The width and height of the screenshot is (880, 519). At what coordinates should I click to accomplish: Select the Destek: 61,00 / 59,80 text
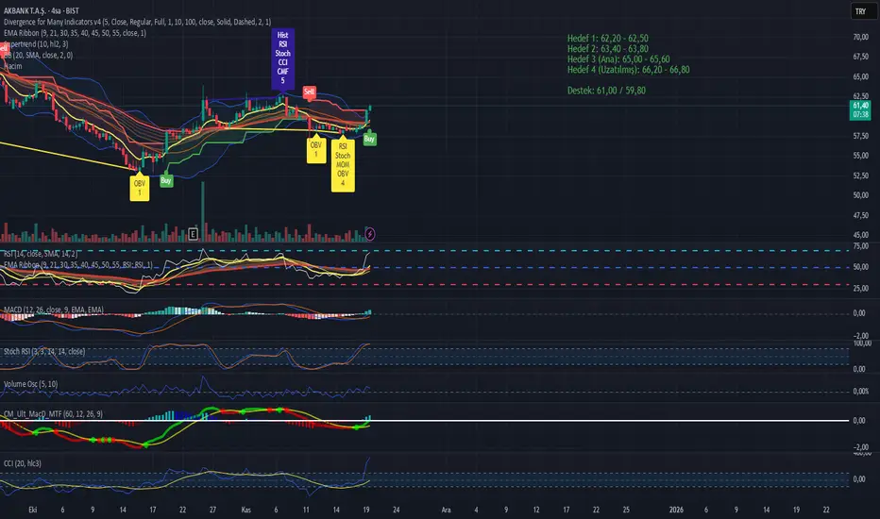(606, 91)
